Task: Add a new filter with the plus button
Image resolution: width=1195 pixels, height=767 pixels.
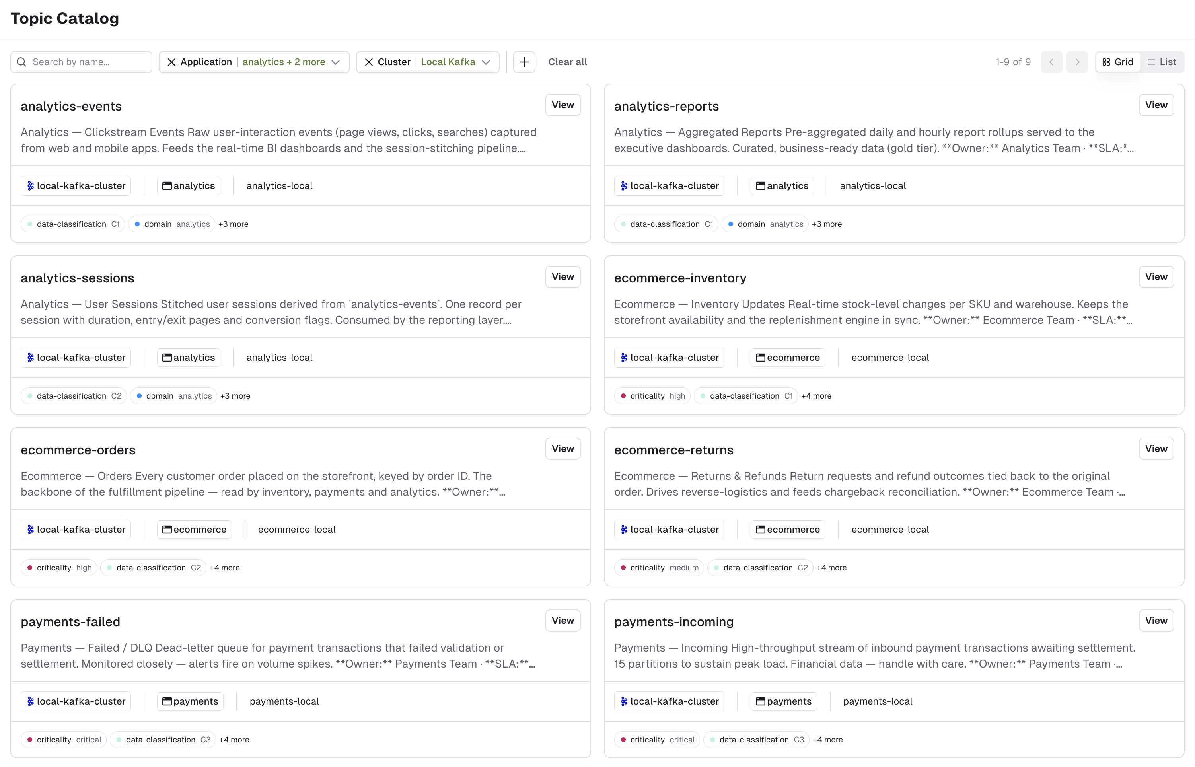Action: click(524, 62)
